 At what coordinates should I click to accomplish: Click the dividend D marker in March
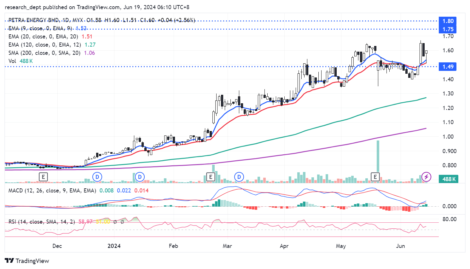[x=239, y=177]
